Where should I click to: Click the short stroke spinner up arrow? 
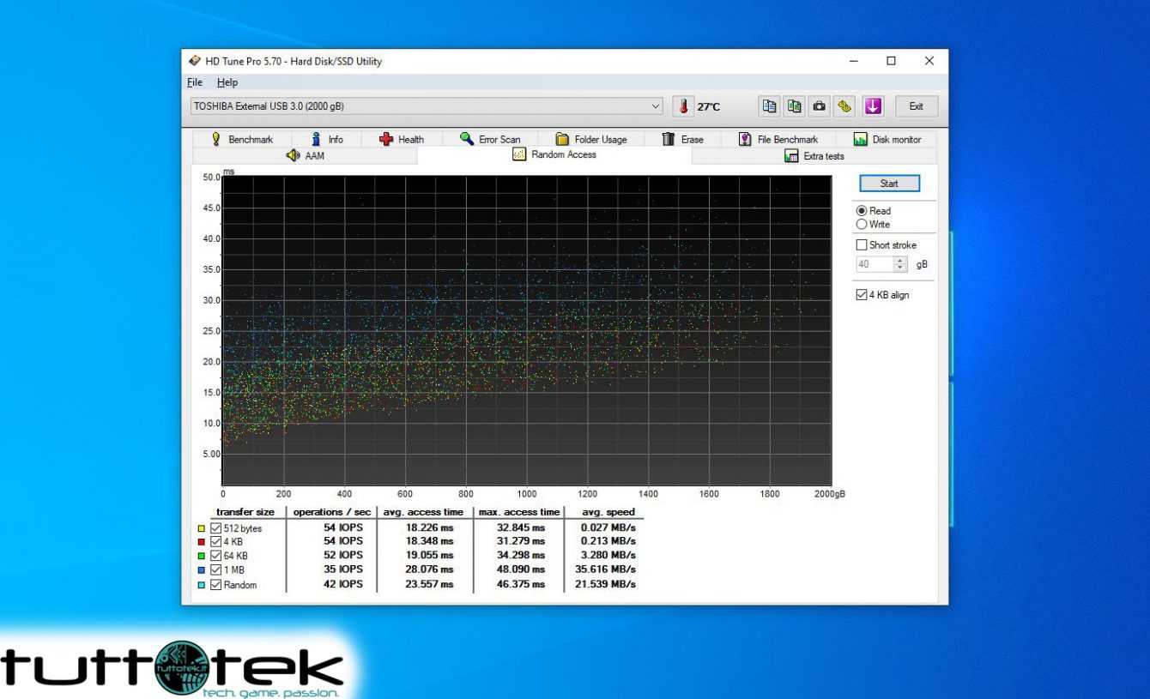[x=899, y=261]
